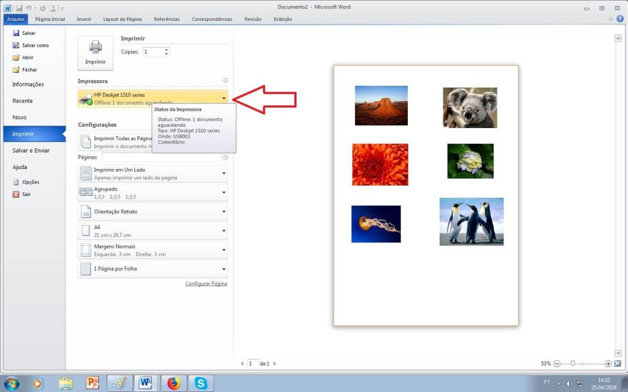Click Sair to exit Word
The image size is (628, 392).
pos(26,194)
